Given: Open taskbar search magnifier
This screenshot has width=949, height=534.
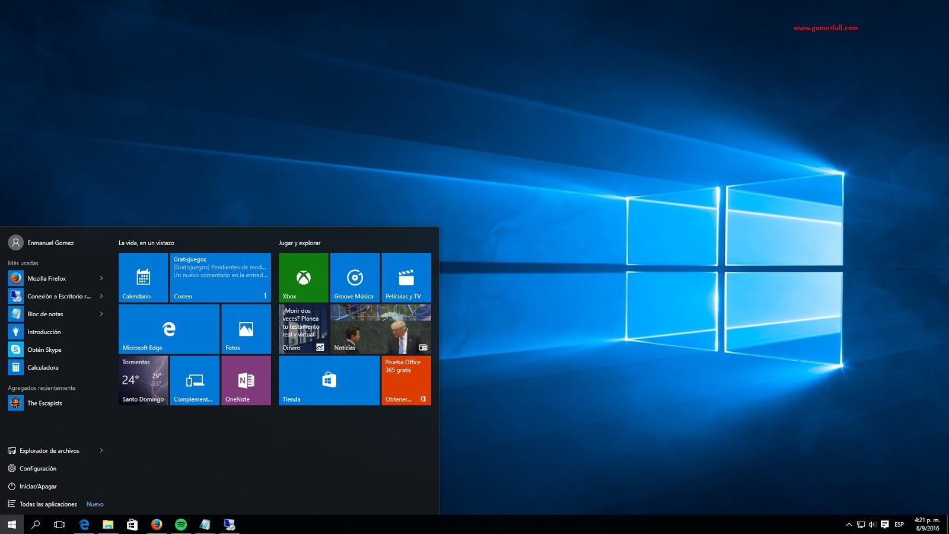Looking at the screenshot, I should (x=36, y=525).
